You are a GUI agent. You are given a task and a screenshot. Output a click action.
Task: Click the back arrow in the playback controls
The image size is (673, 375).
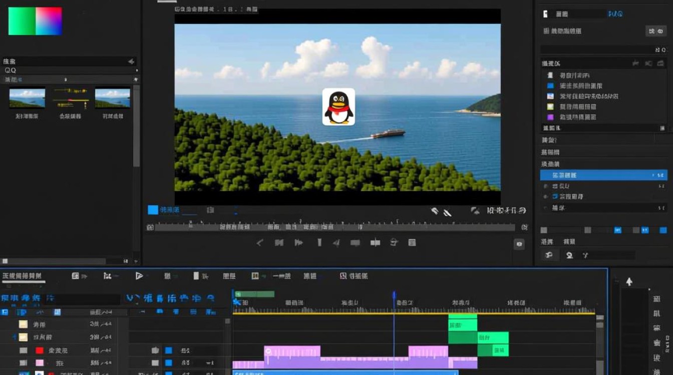tap(259, 243)
